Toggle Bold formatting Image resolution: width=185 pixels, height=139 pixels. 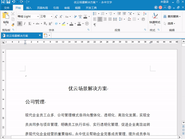(x=20, y=23)
